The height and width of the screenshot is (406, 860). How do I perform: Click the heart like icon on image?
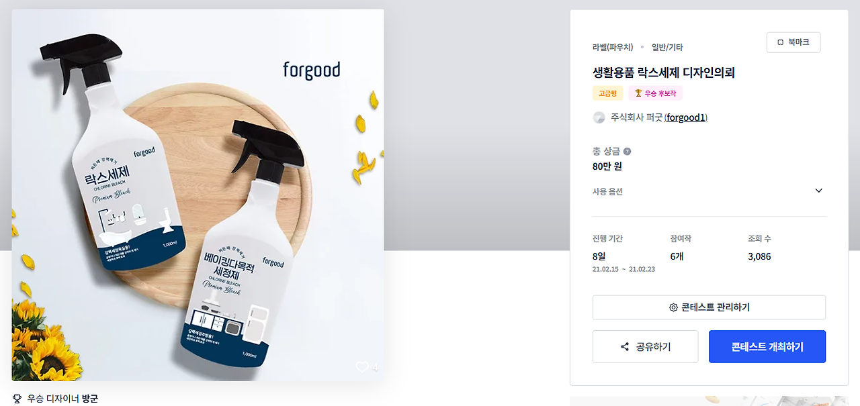click(363, 367)
